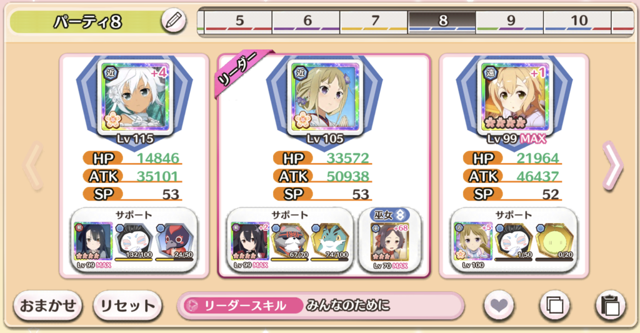Viewport: 640px width, 333px height.
Task: Click the paste clipboard icon
Action: (610, 305)
